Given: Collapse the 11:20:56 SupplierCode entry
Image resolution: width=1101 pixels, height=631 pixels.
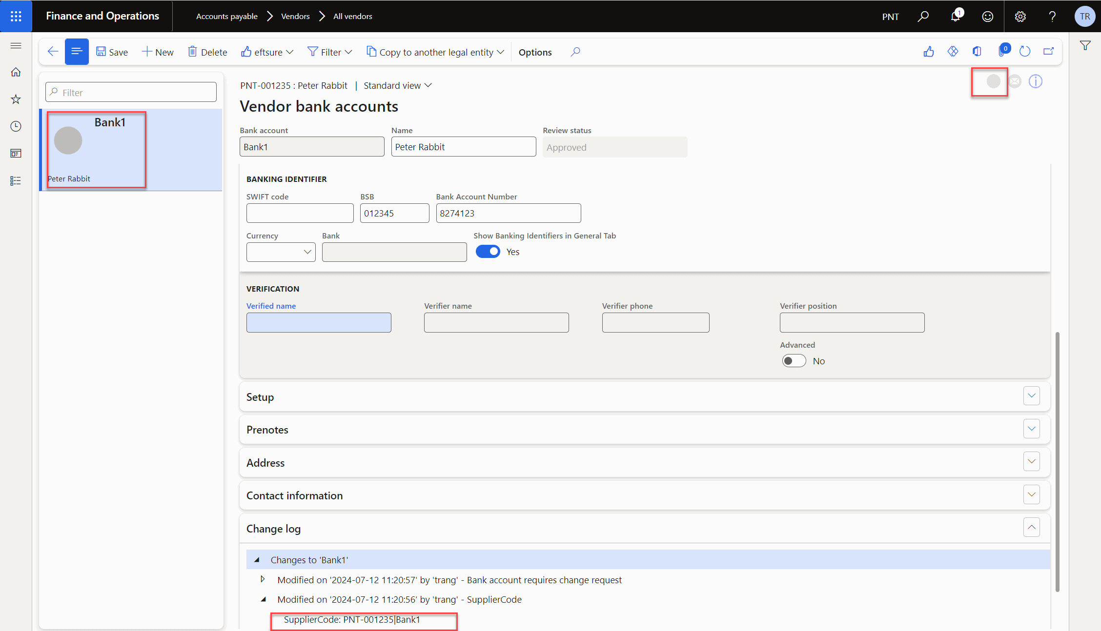Looking at the screenshot, I should [264, 599].
